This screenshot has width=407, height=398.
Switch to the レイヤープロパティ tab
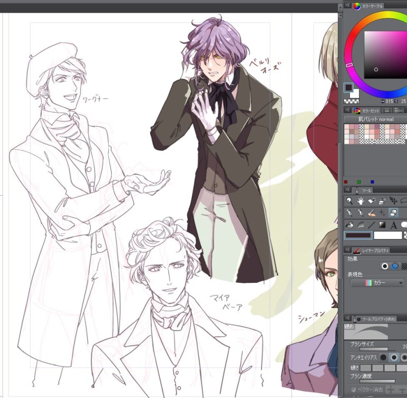click(371, 250)
